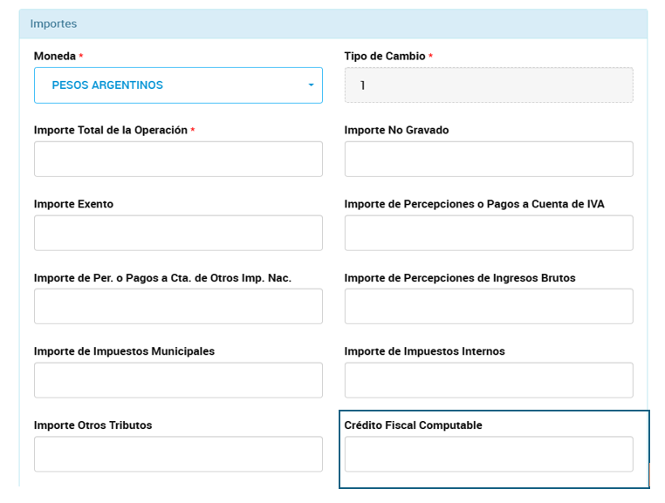Click the Moneda dropdown caret arrow

(x=311, y=85)
